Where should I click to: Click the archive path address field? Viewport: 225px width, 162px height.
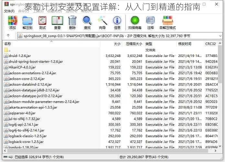120,36
